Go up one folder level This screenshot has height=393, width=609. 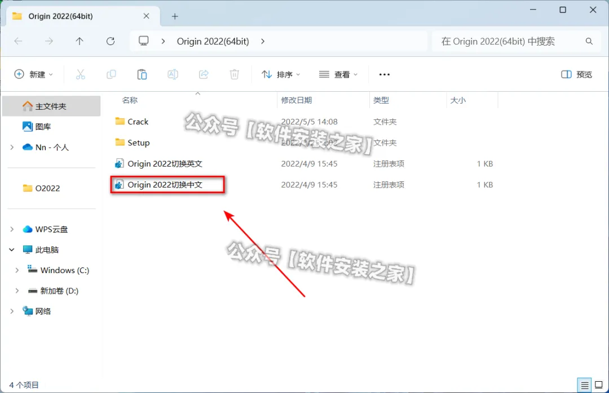coord(80,41)
